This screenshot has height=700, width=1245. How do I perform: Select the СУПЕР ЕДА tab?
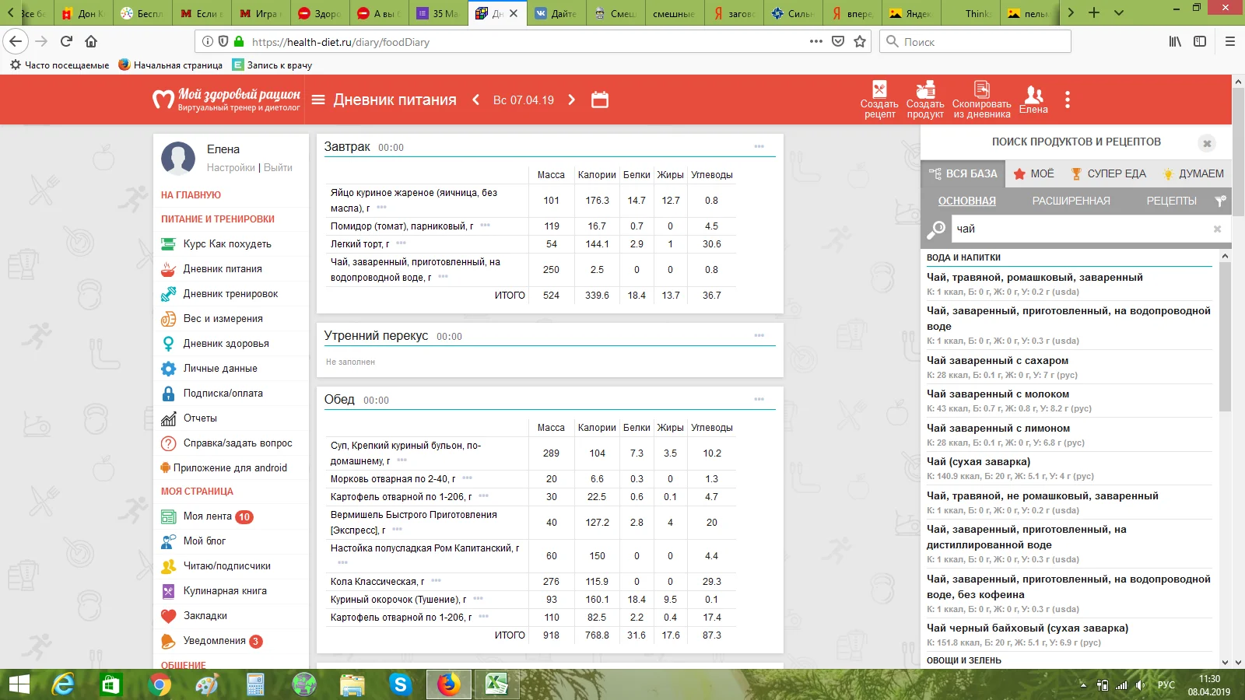point(1108,174)
